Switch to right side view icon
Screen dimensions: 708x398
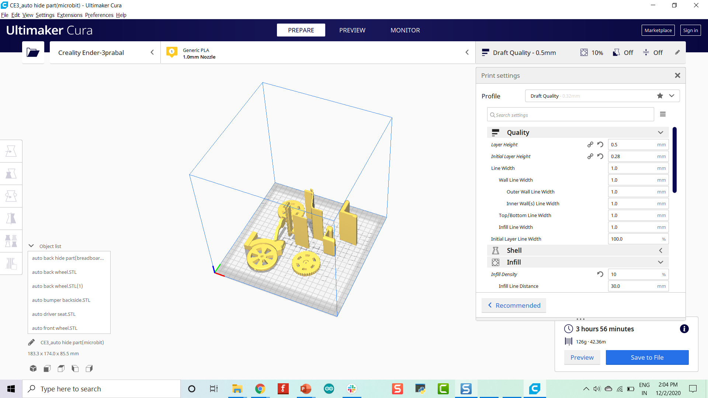(89, 368)
